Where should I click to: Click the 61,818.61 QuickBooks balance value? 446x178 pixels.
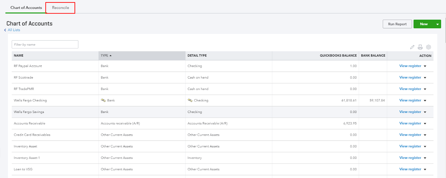(x=349, y=101)
